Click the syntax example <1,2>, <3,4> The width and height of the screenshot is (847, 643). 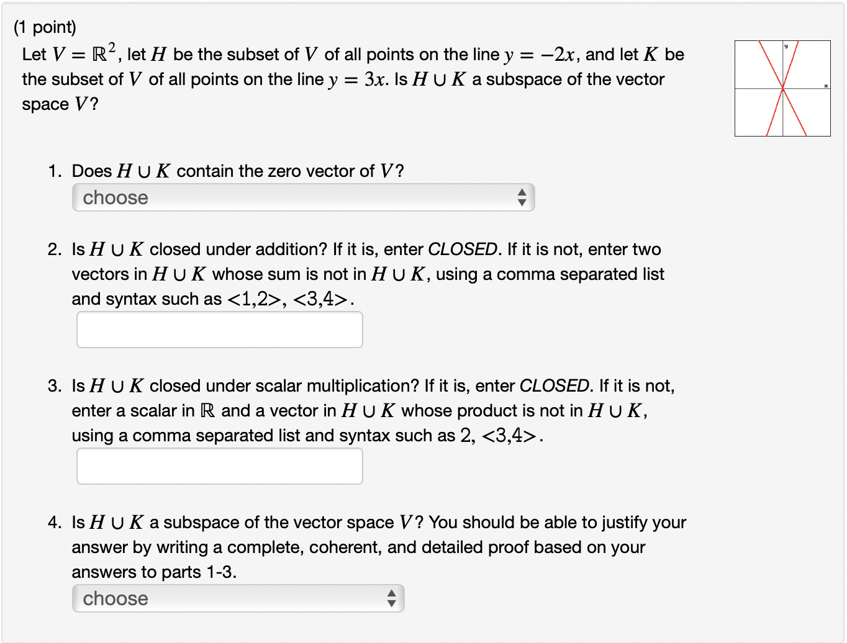(x=292, y=299)
